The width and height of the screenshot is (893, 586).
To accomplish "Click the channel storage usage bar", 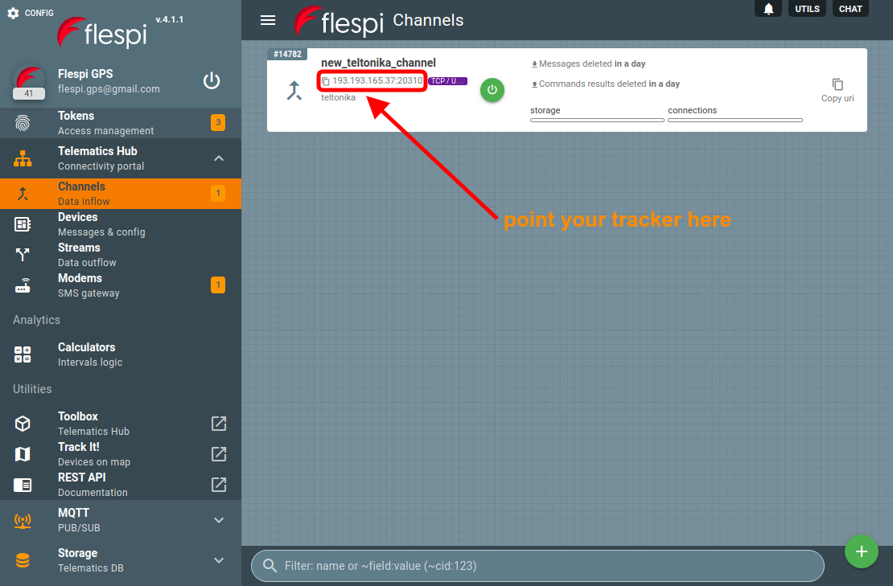I will tap(597, 120).
